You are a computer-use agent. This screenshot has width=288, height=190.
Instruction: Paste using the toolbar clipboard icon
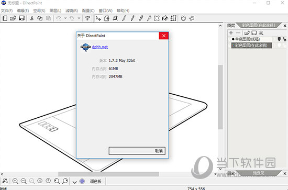point(49,18)
